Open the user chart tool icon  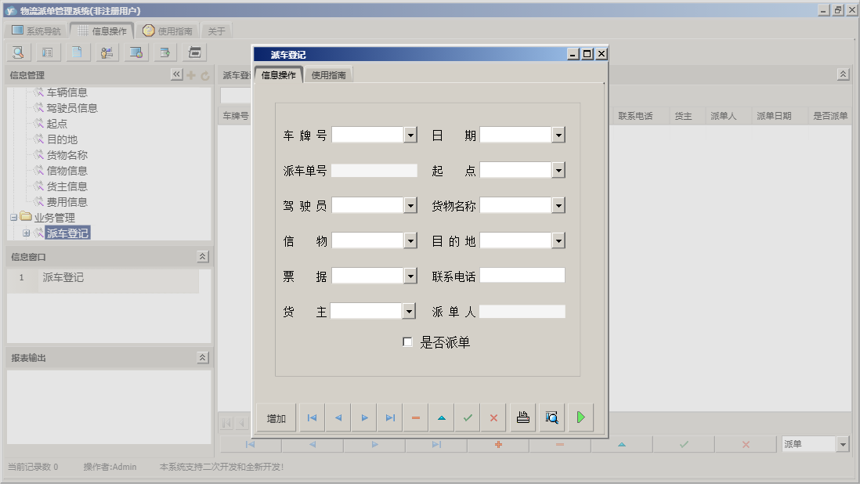pyautogui.click(x=106, y=52)
